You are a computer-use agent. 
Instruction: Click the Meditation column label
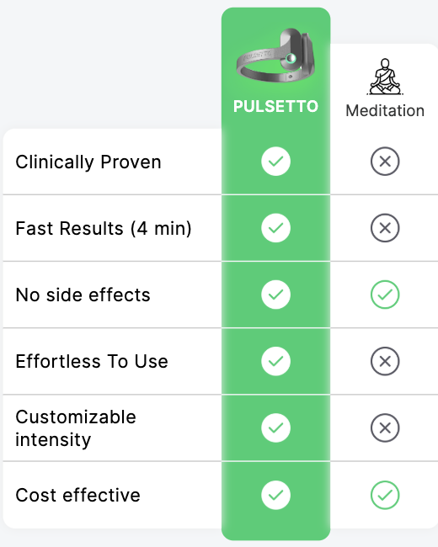(385, 111)
